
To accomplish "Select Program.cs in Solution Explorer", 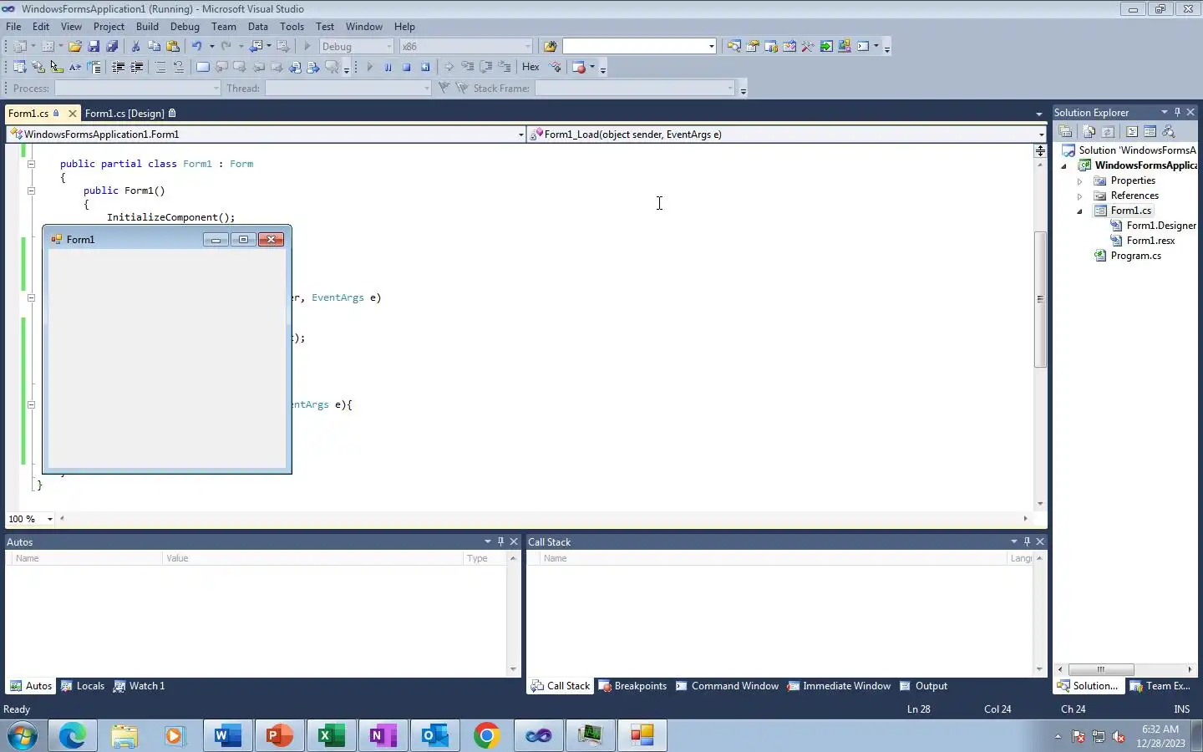I will (1135, 256).
